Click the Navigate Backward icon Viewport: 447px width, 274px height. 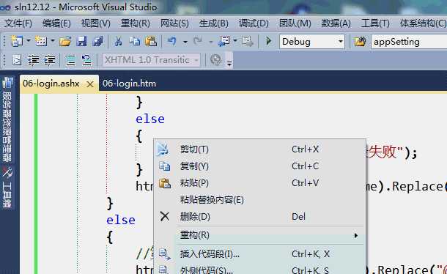223,42
